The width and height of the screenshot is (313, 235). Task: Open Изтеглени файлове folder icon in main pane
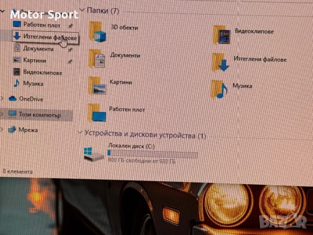click(x=221, y=62)
